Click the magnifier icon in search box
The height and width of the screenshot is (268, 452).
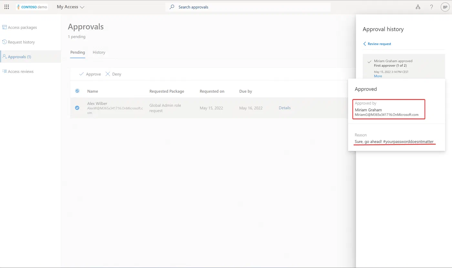(x=172, y=7)
